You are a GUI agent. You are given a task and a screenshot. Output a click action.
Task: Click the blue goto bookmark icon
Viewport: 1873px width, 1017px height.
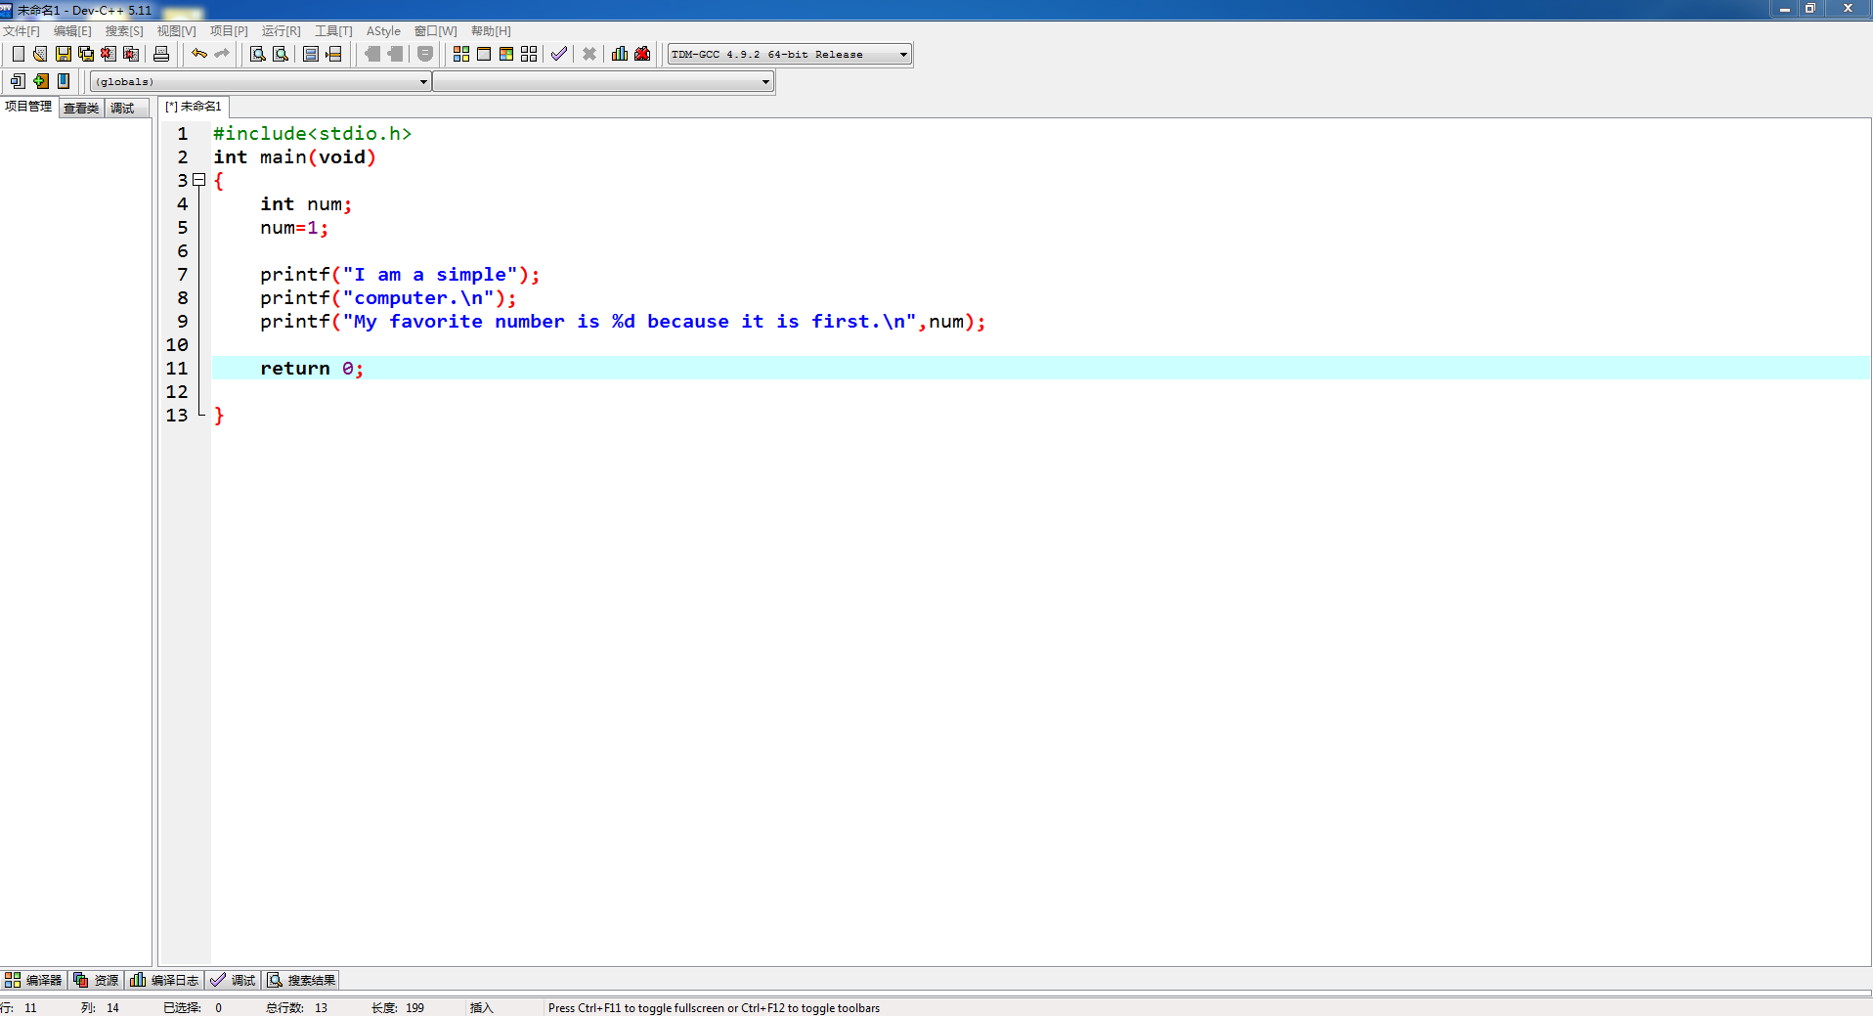(64, 81)
